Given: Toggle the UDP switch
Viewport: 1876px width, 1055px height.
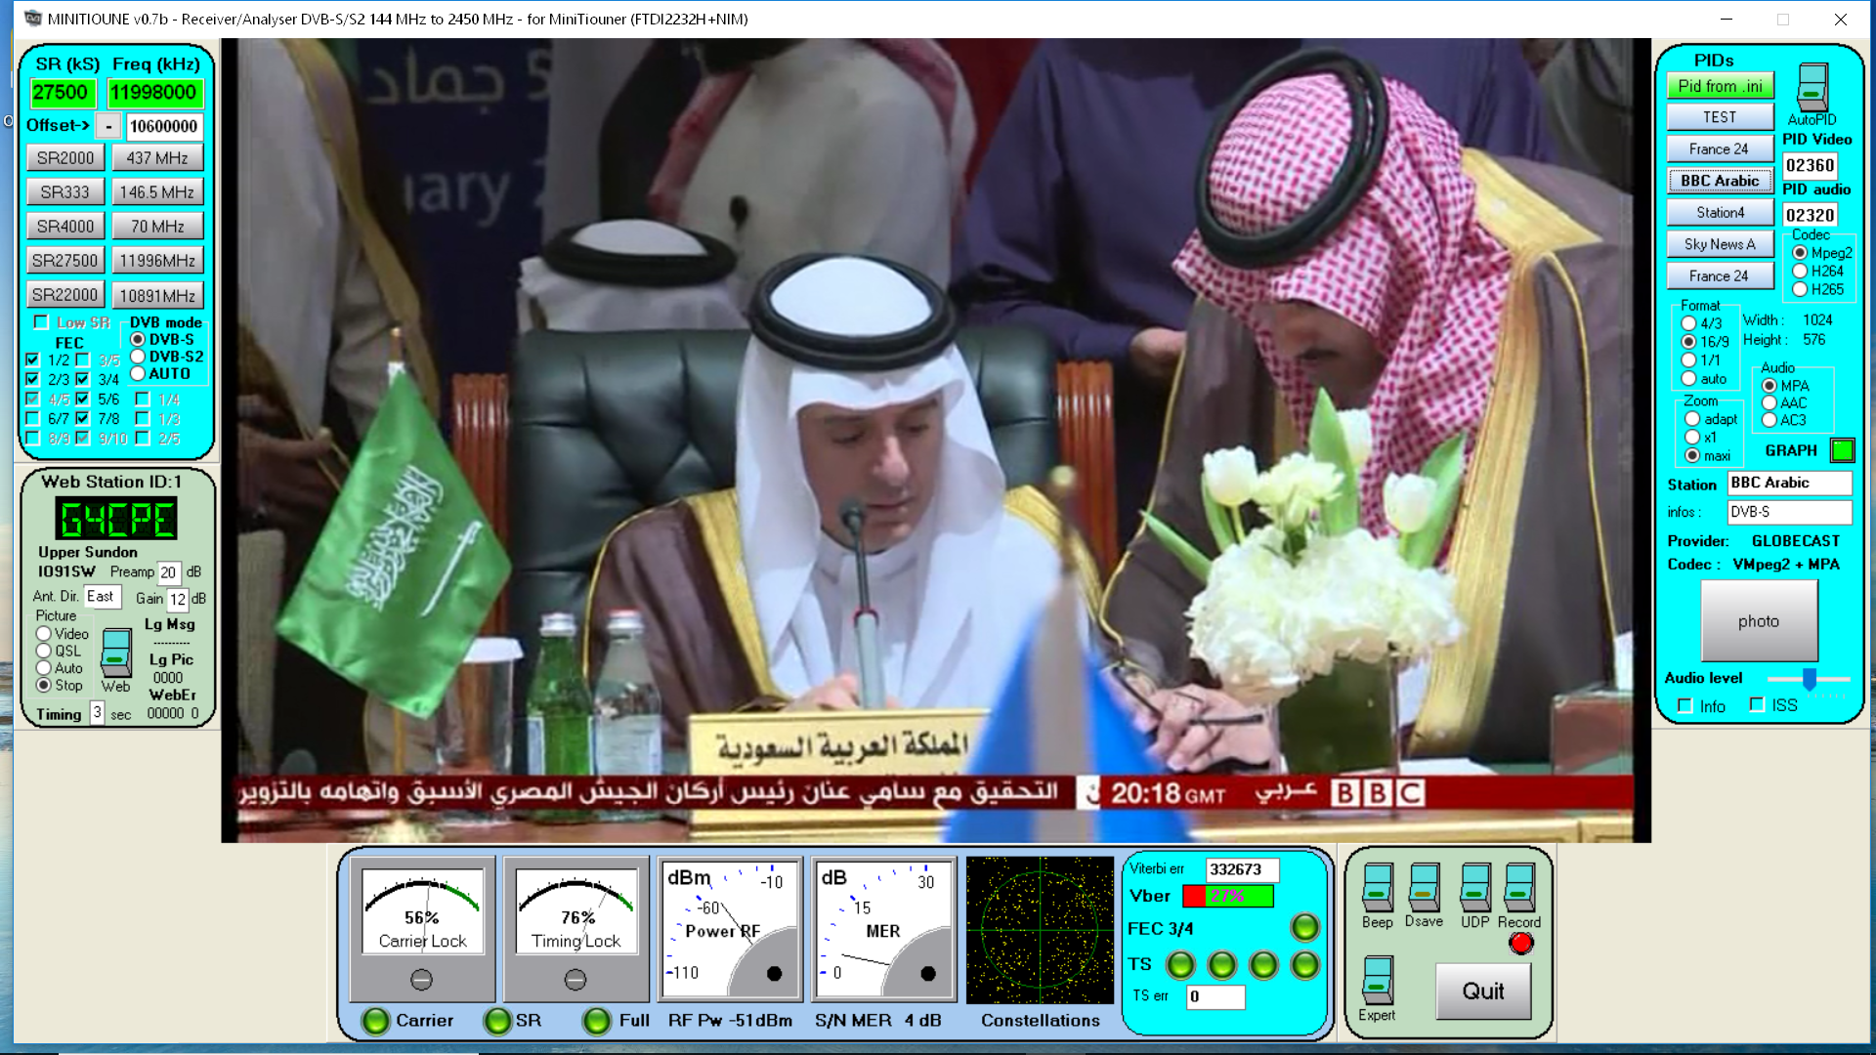Looking at the screenshot, I should [x=1474, y=887].
